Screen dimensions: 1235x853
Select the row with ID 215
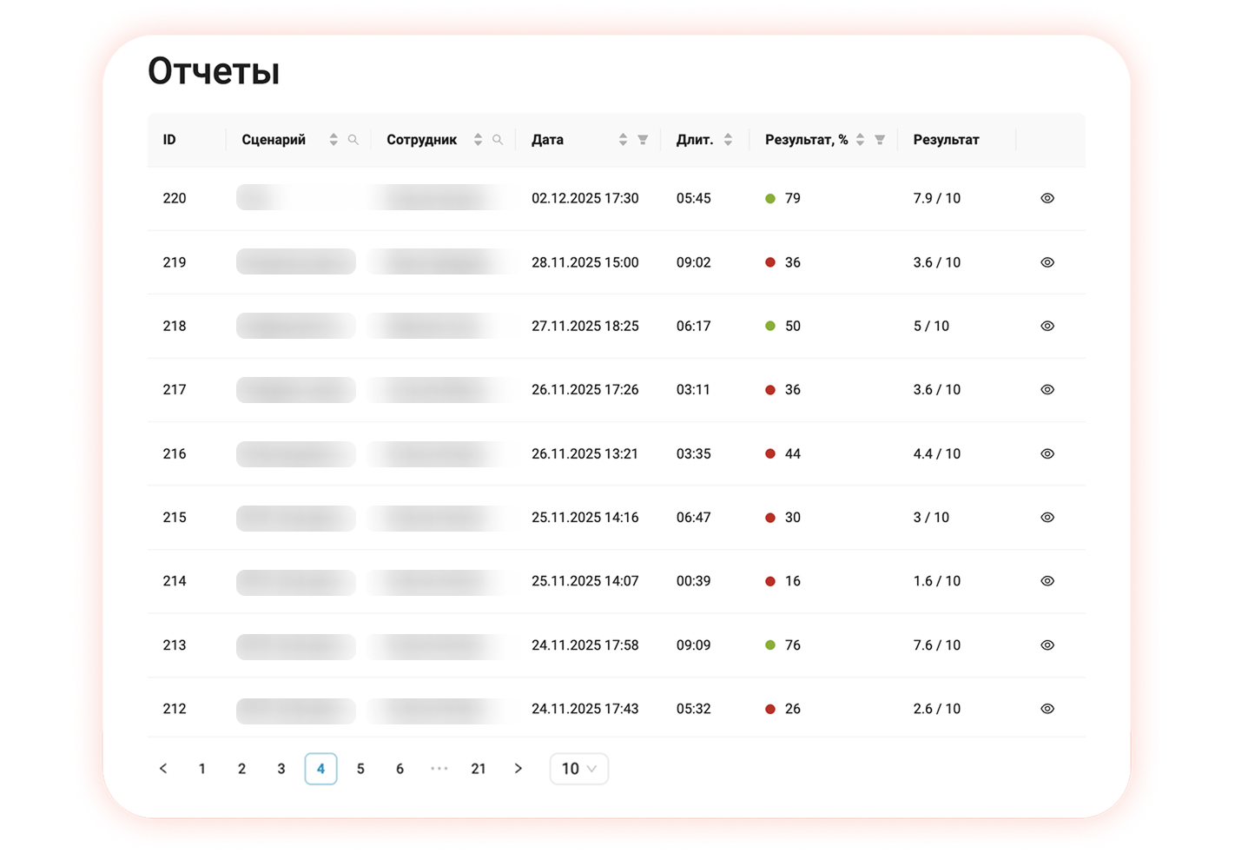pos(175,518)
